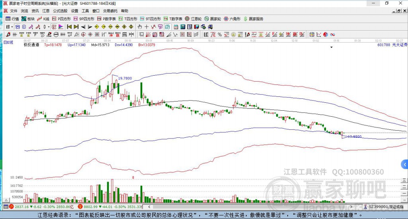Open the calculator tool

[182, 27]
